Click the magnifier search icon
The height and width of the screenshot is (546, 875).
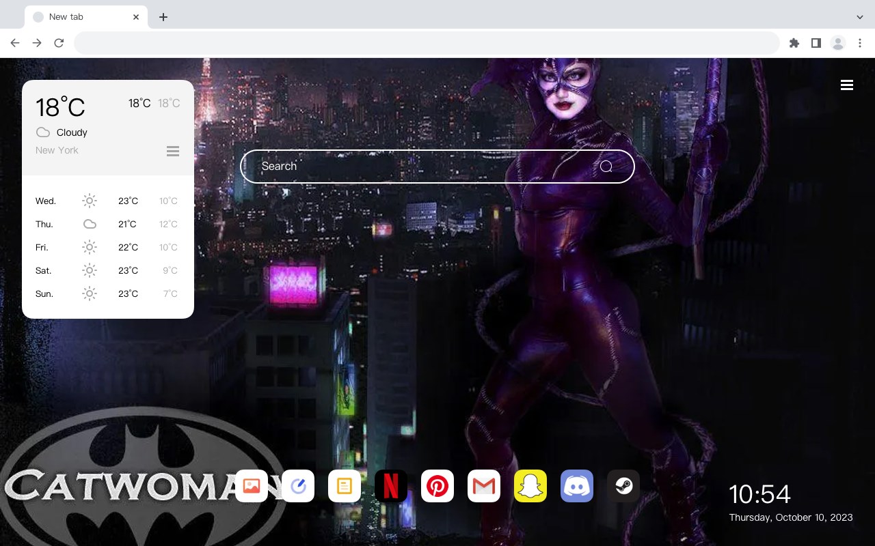click(606, 167)
